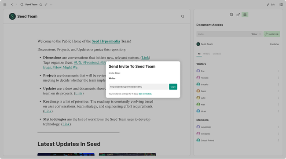The width and height of the screenshot is (286, 159).
Task: Click the Edit invite link text
Action: [x=145, y=94]
